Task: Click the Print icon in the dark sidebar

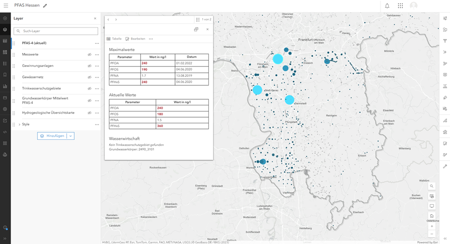Action: tap(5, 155)
